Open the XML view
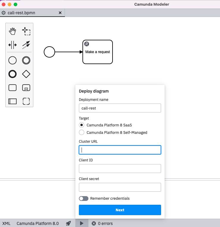Image resolution: width=220 pixels, height=227 pixels. (x=6, y=223)
